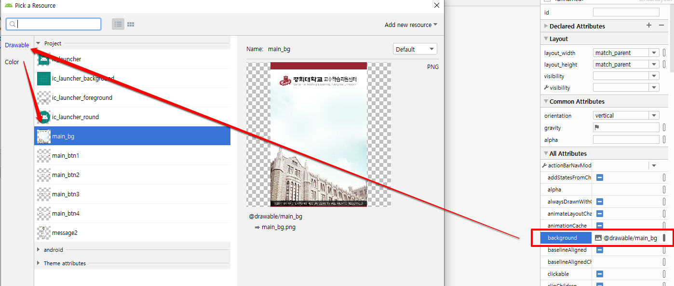Expand the Declared Attributes section

546,26
